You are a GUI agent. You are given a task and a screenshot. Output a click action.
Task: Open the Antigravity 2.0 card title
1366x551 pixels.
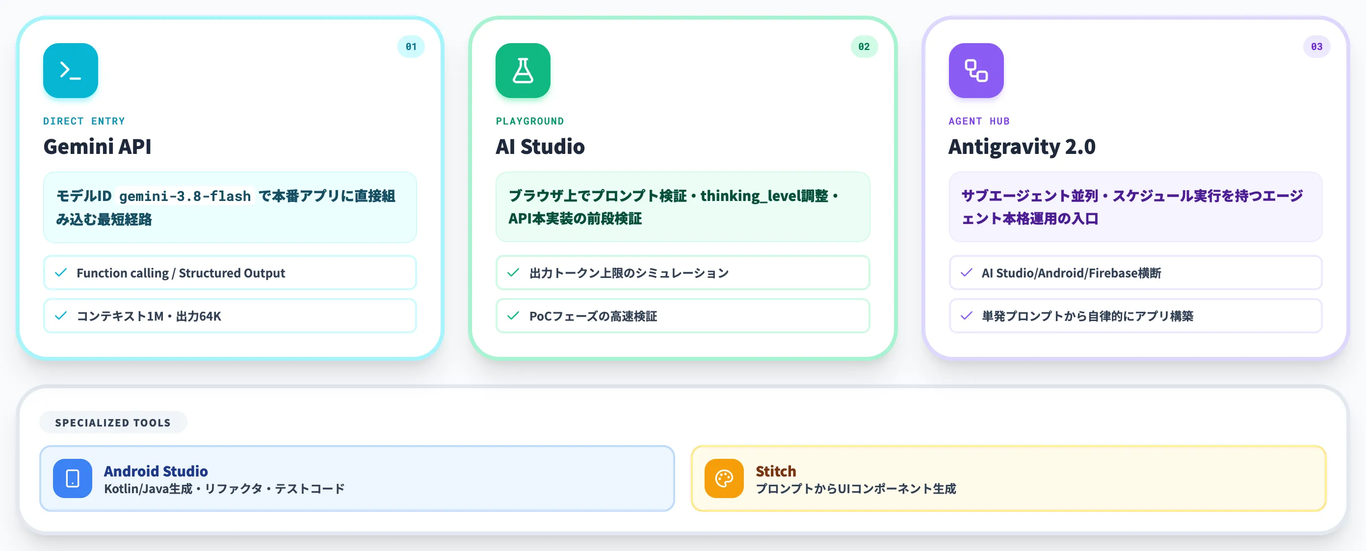pyautogui.click(x=1022, y=147)
